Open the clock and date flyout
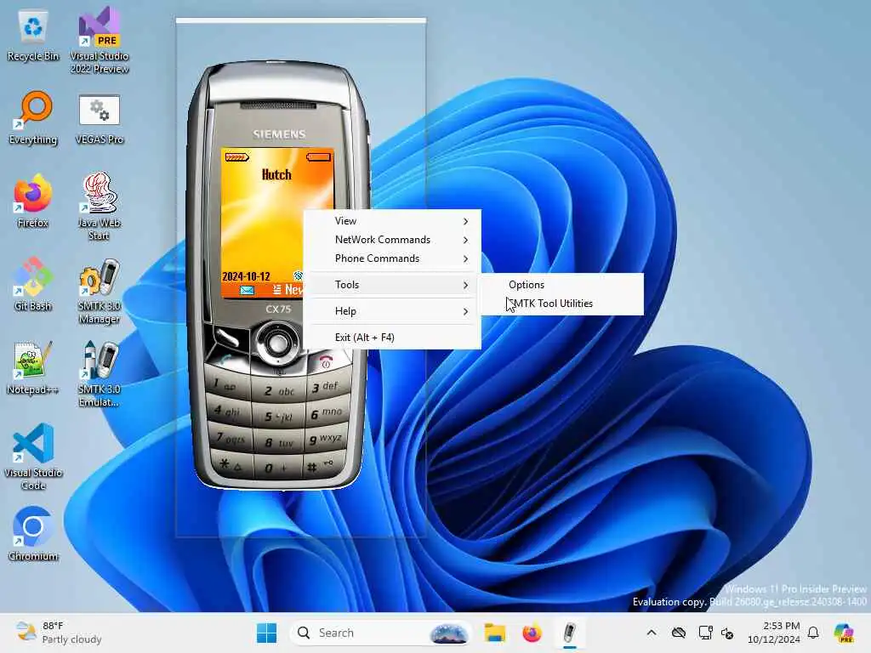This screenshot has width=871, height=653. [774, 633]
